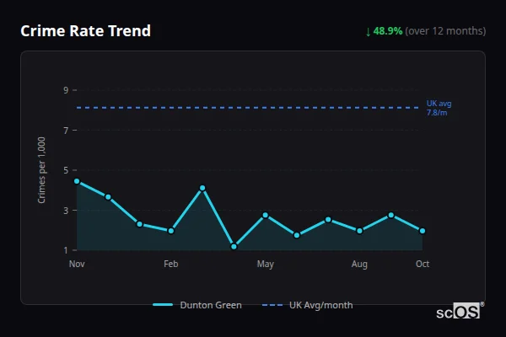The image size is (506, 337).
Task: Click the y-axis label 7
Action: pyautogui.click(x=66, y=131)
